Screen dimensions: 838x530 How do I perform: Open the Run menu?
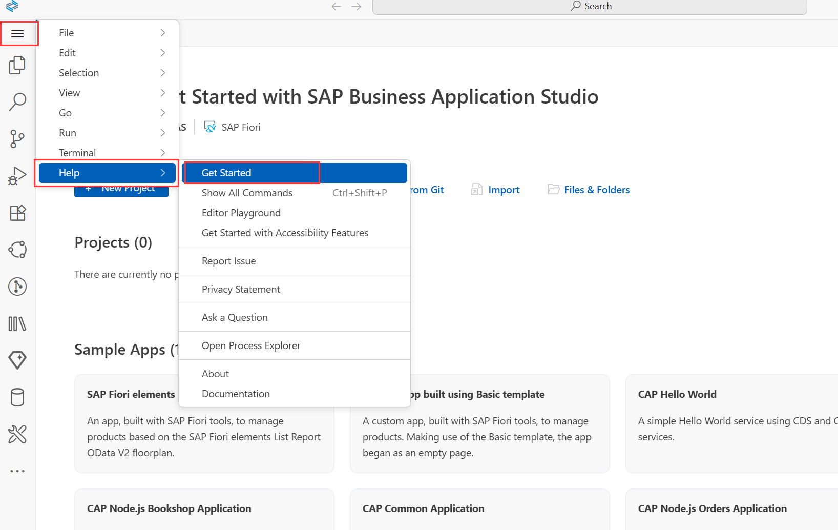coord(107,133)
